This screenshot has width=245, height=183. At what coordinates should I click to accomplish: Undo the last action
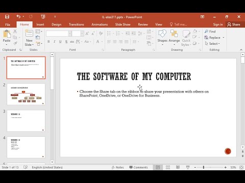click(x=18, y=17)
